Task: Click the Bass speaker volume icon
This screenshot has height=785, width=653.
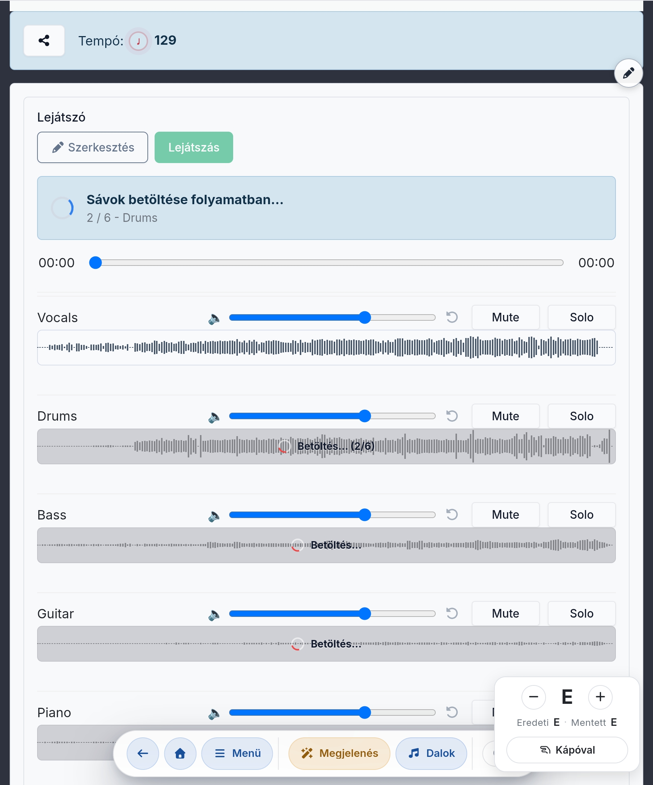Action: click(x=214, y=516)
